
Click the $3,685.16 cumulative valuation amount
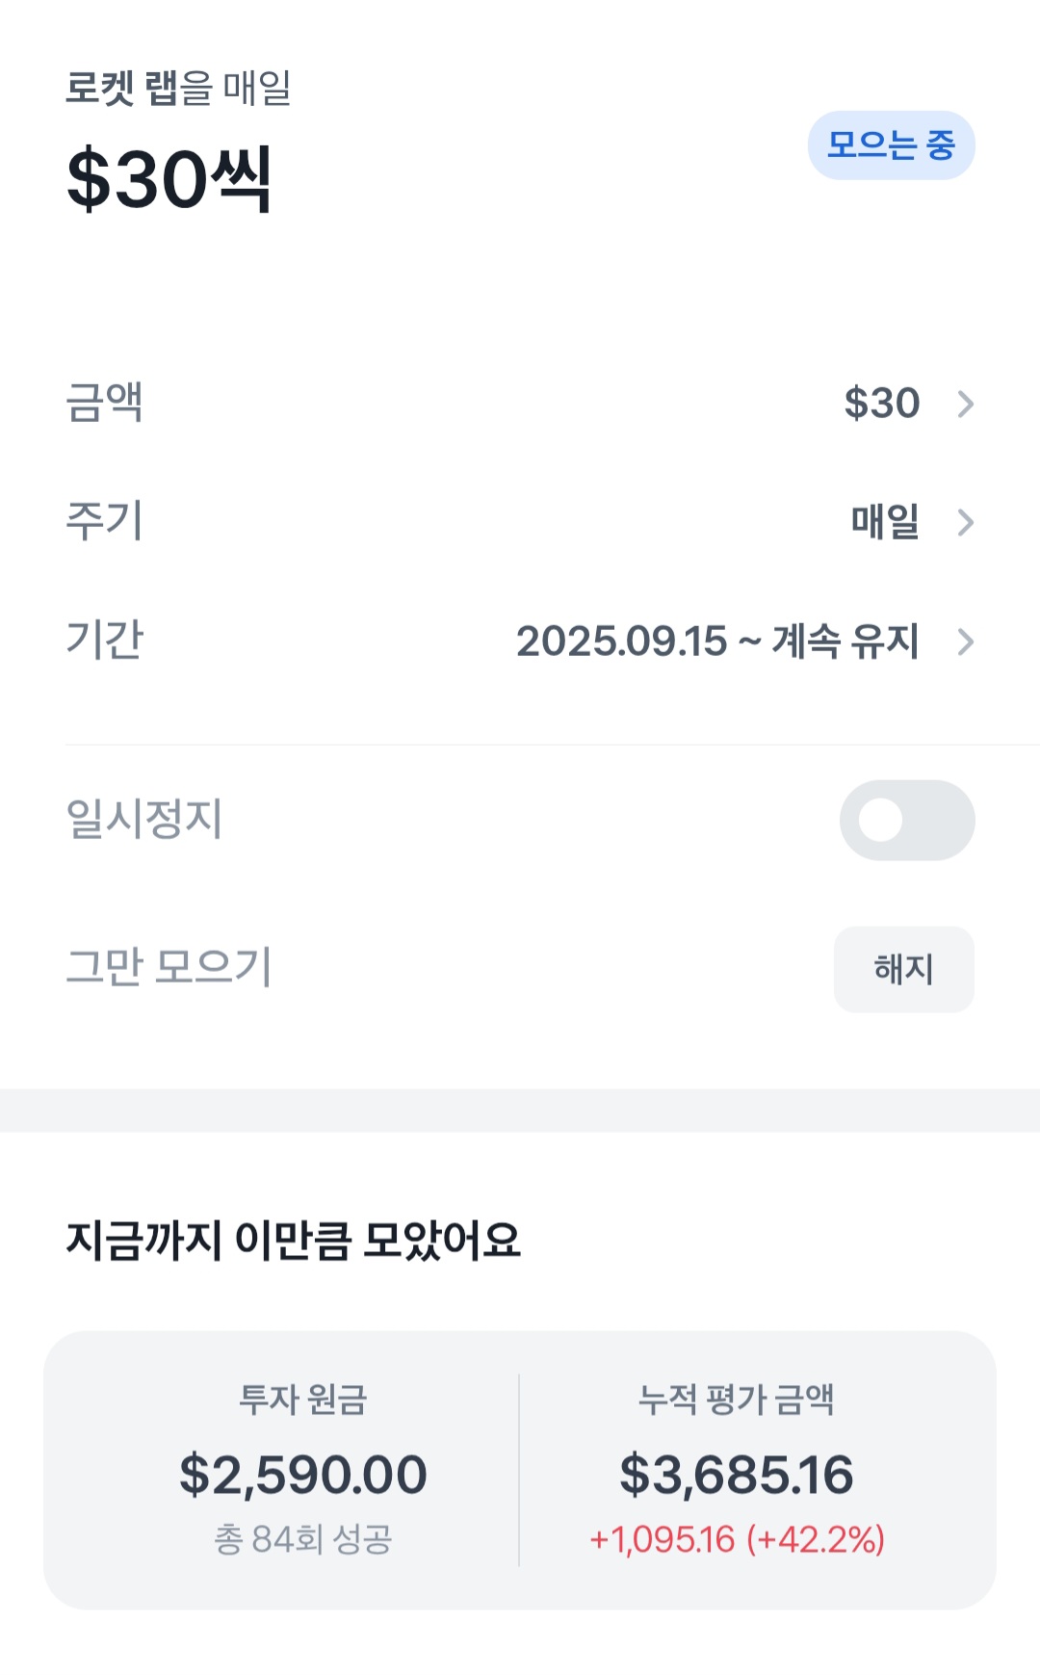click(x=736, y=1475)
